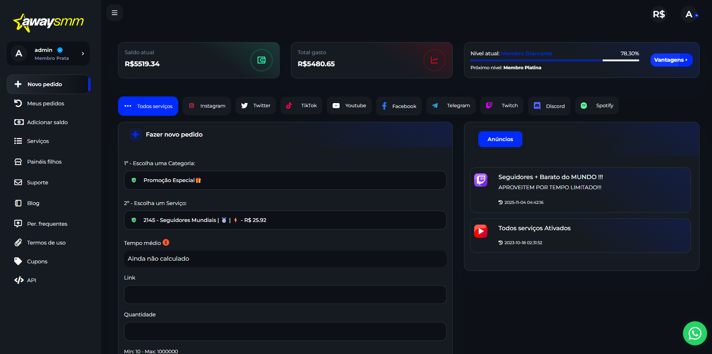Click the membership level progress bar
Image resolution: width=712 pixels, height=354 pixels.
click(554, 60)
